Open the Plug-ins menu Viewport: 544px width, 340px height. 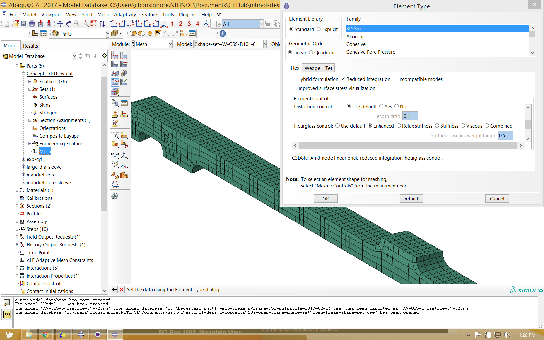point(187,14)
